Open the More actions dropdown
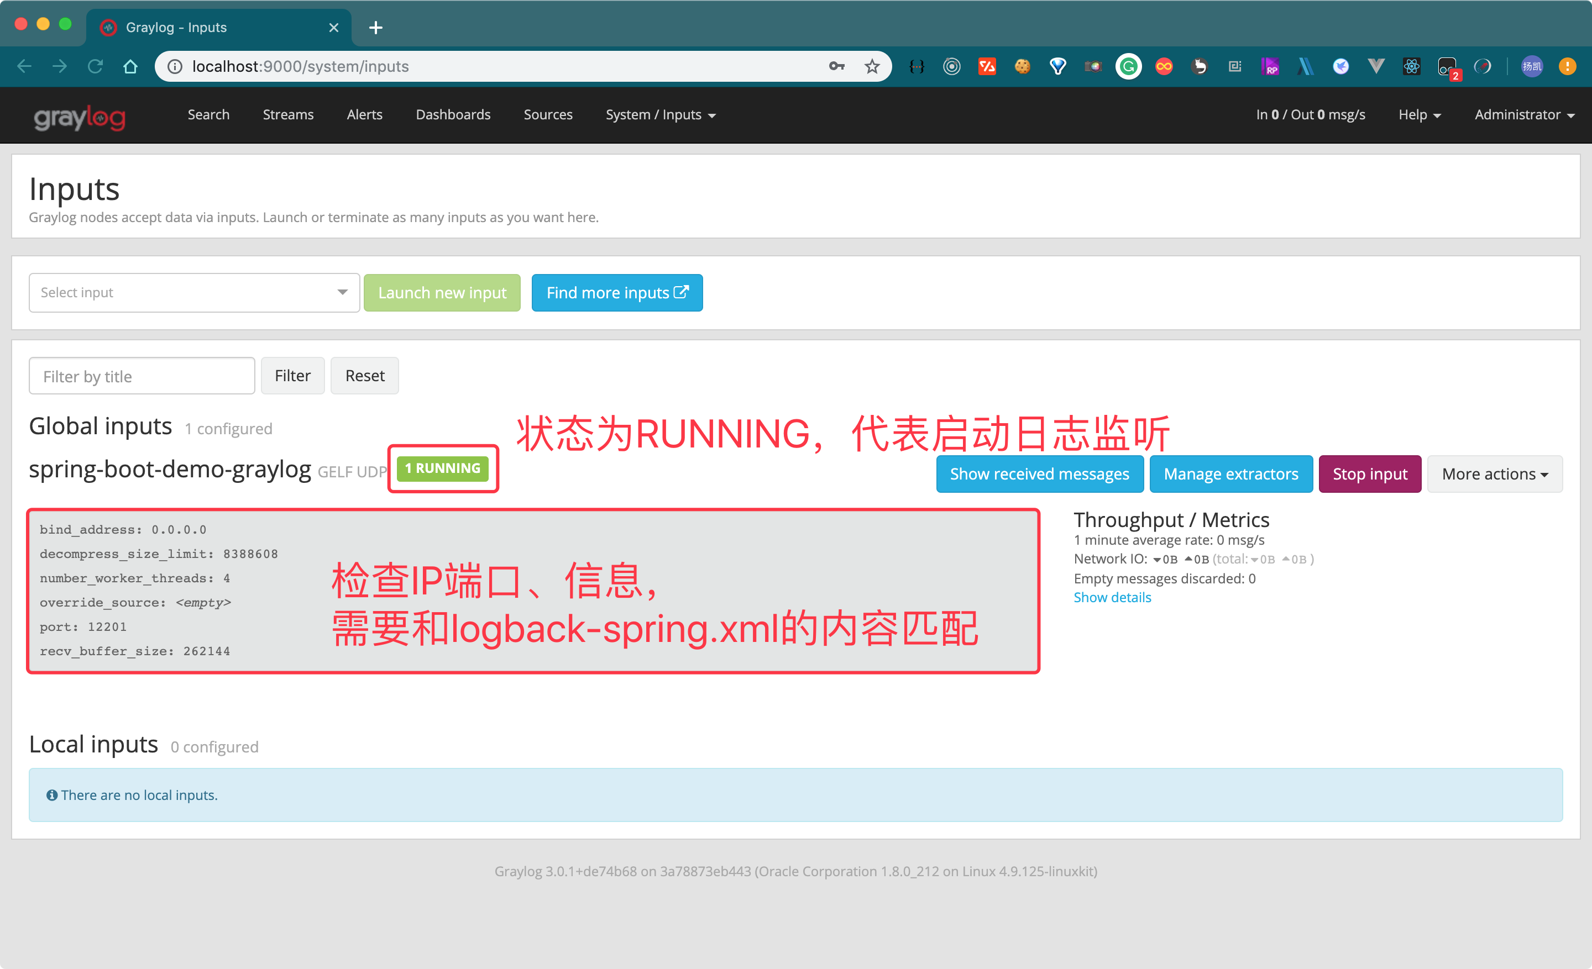 (x=1495, y=474)
